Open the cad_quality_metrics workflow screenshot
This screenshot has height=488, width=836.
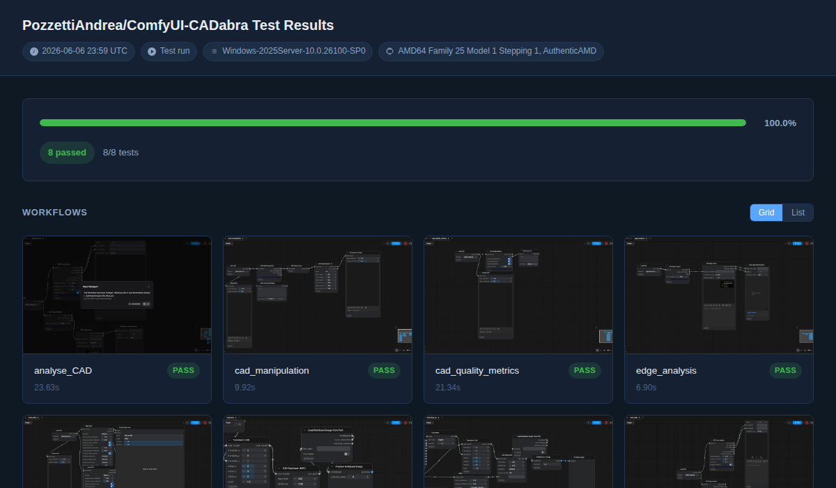[x=518, y=295]
